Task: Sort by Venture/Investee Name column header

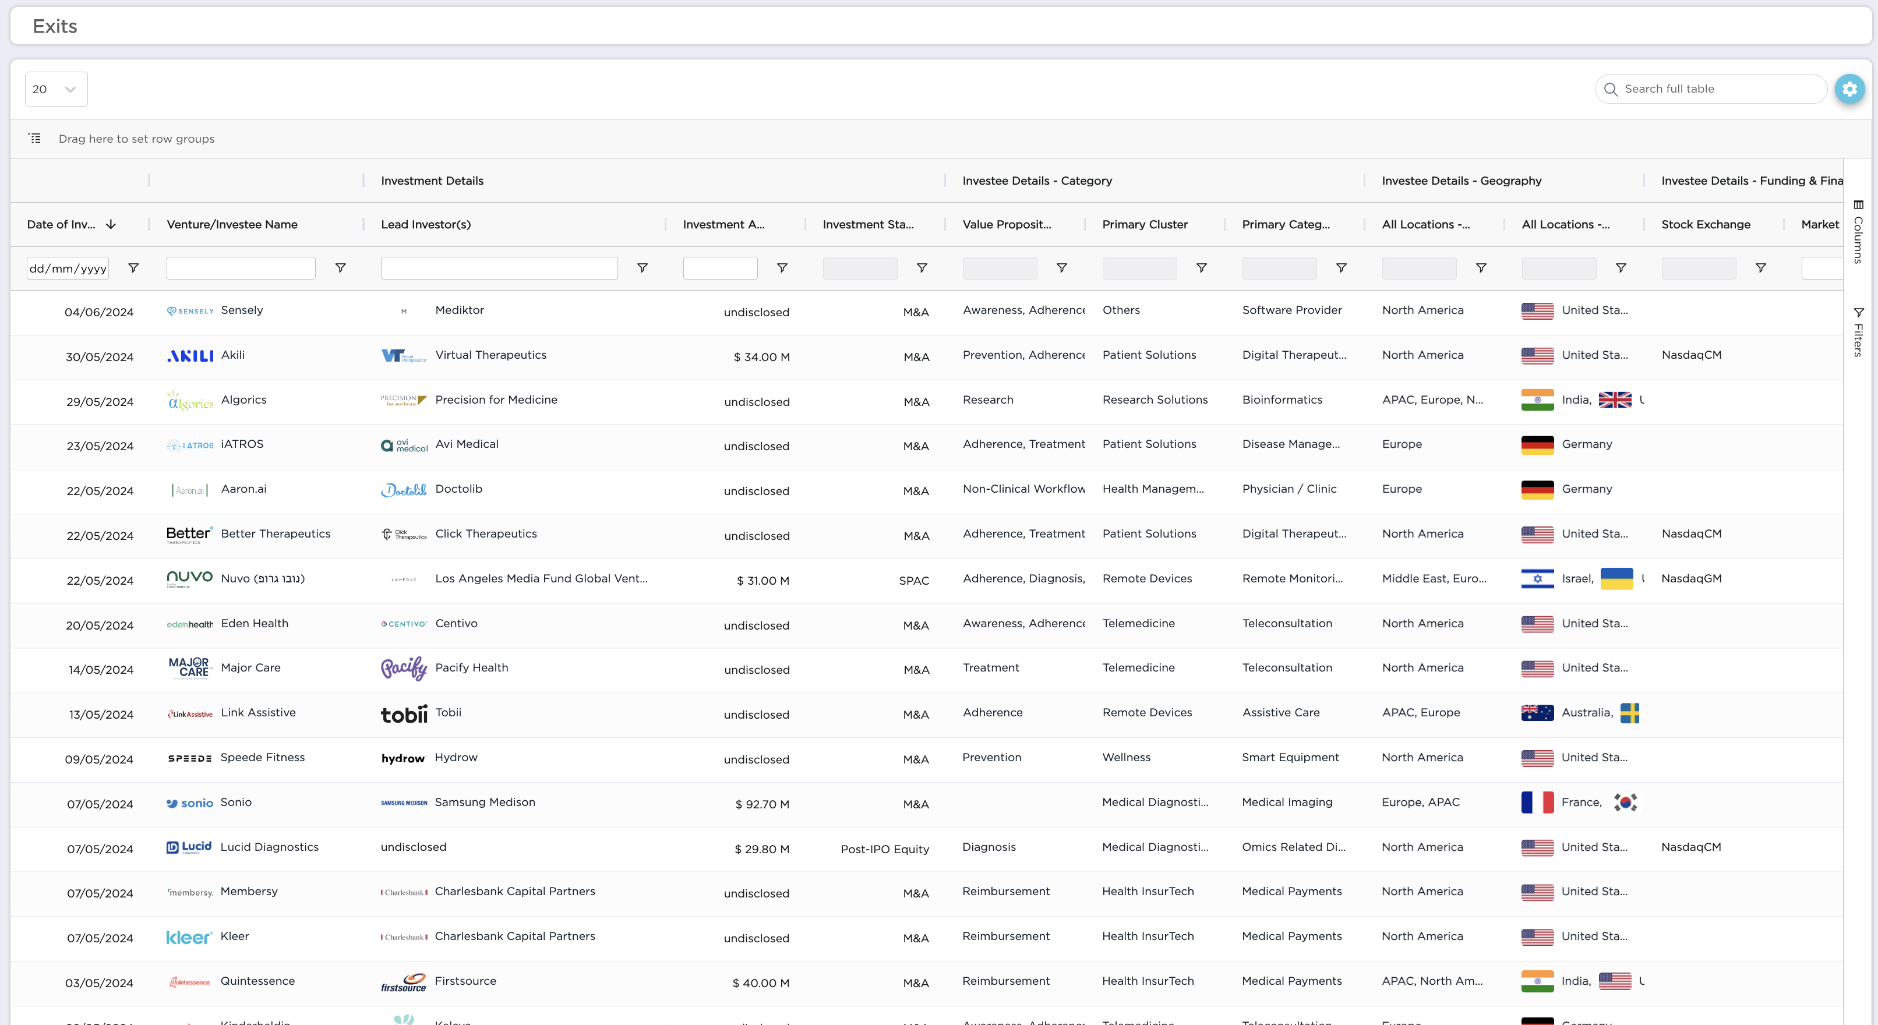Action: (x=232, y=225)
